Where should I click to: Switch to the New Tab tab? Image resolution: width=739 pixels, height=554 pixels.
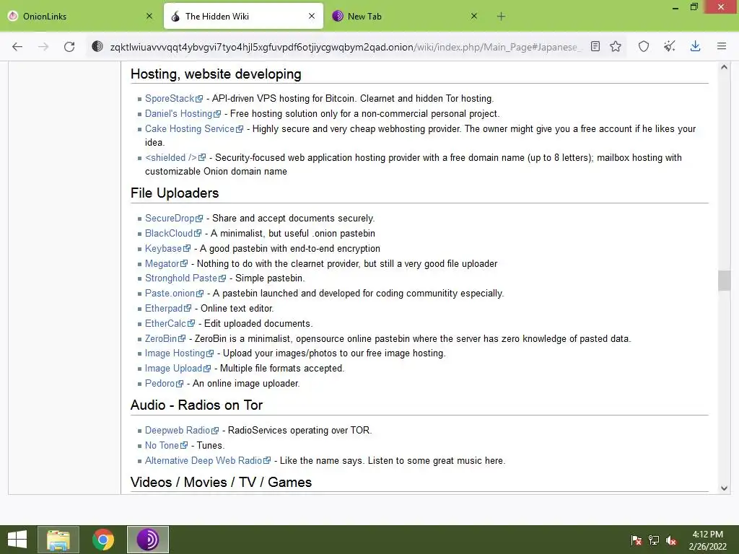(x=406, y=16)
